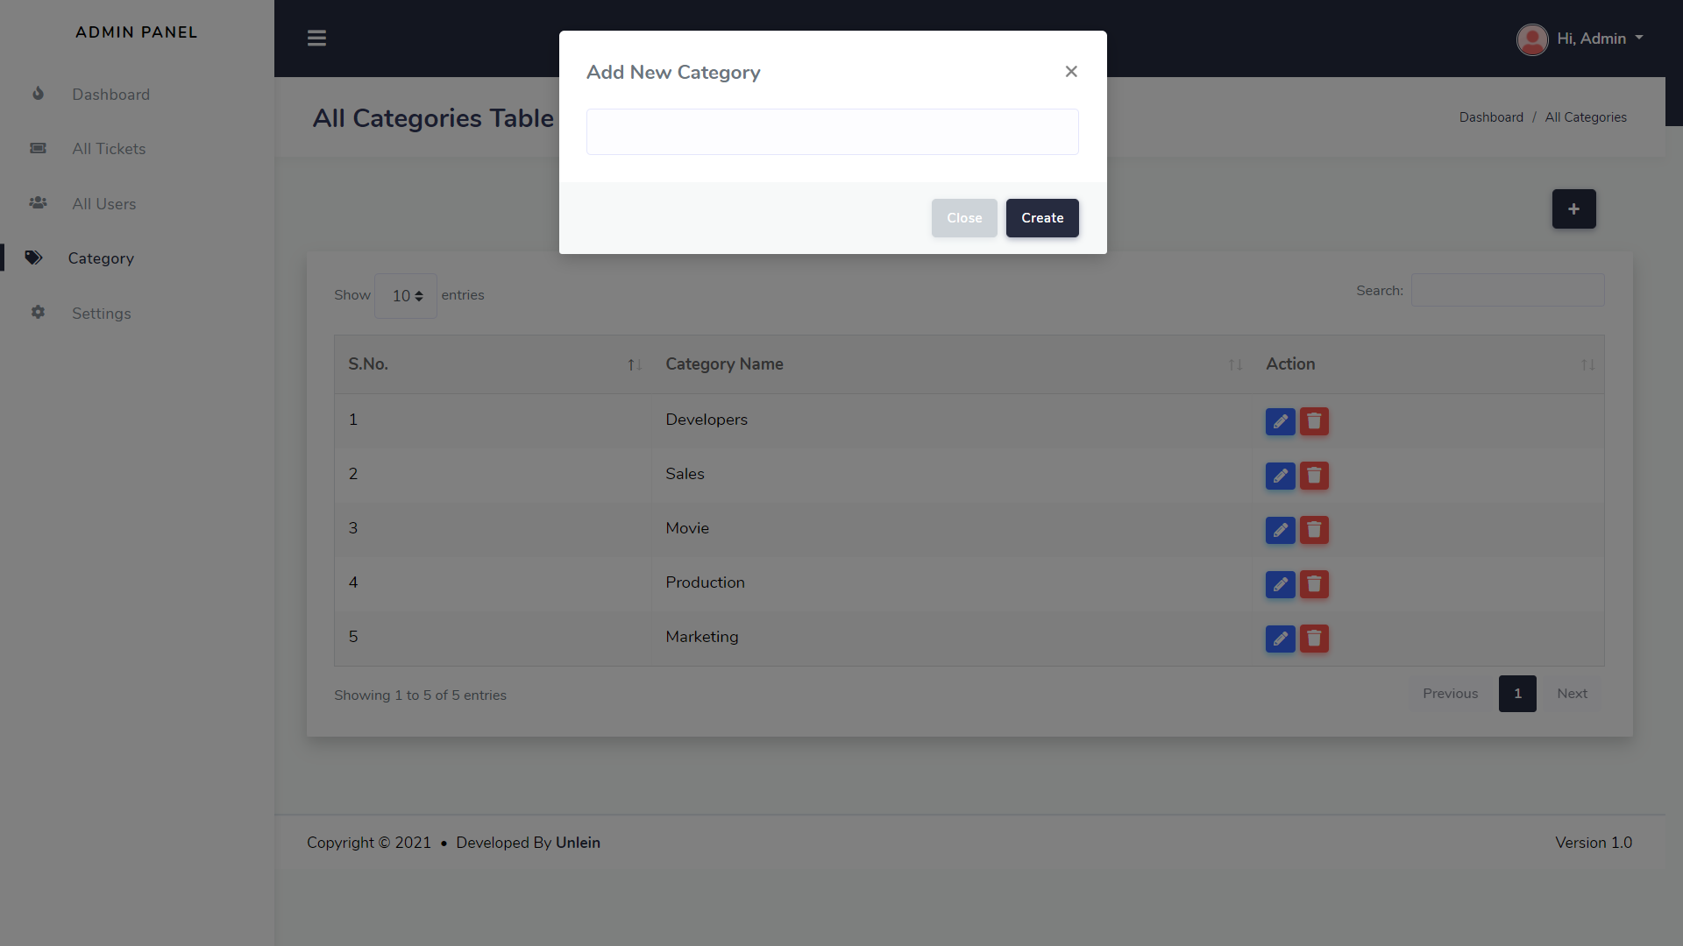Click the trash icon for the Production row

click(x=1314, y=584)
